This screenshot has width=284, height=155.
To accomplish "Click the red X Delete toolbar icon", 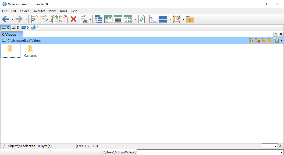I will (x=73, y=19).
